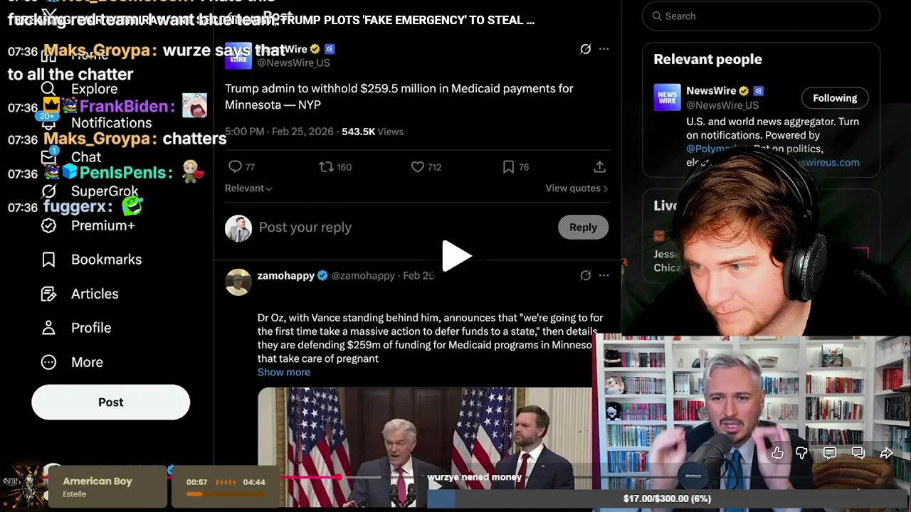Click the song progress bar slider
This screenshot has height=512, width=911.
coord(226,494)
